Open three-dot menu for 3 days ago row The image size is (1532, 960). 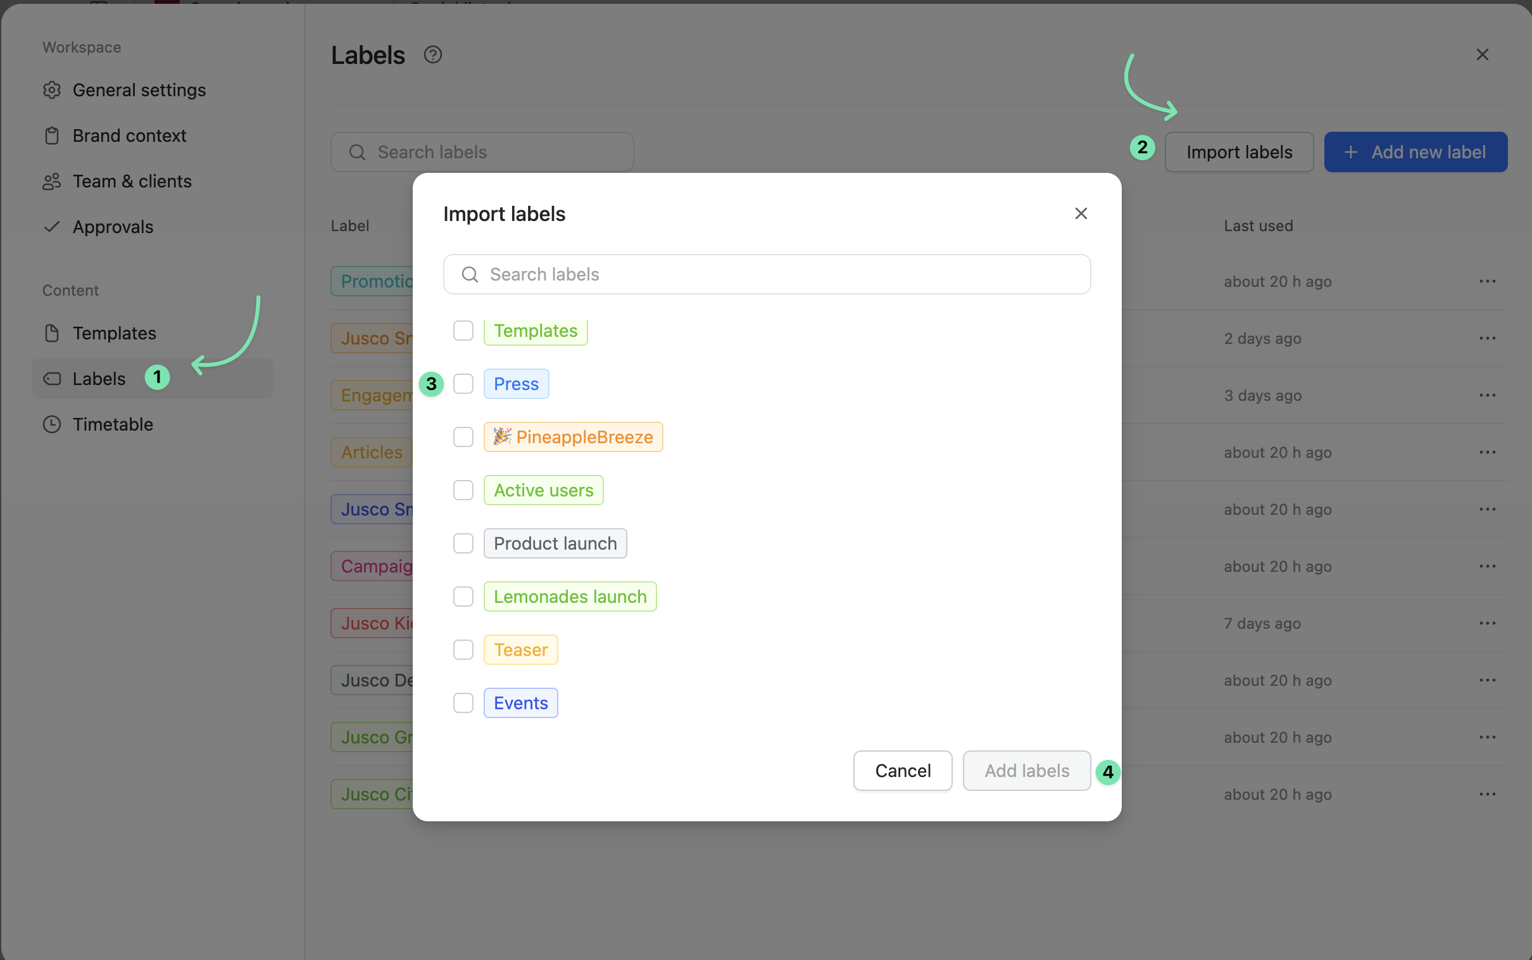click(x=1488, y=395)
